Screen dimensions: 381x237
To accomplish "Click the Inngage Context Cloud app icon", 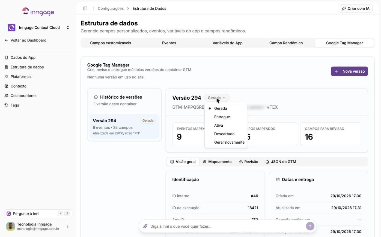I will tap(11, 28).
